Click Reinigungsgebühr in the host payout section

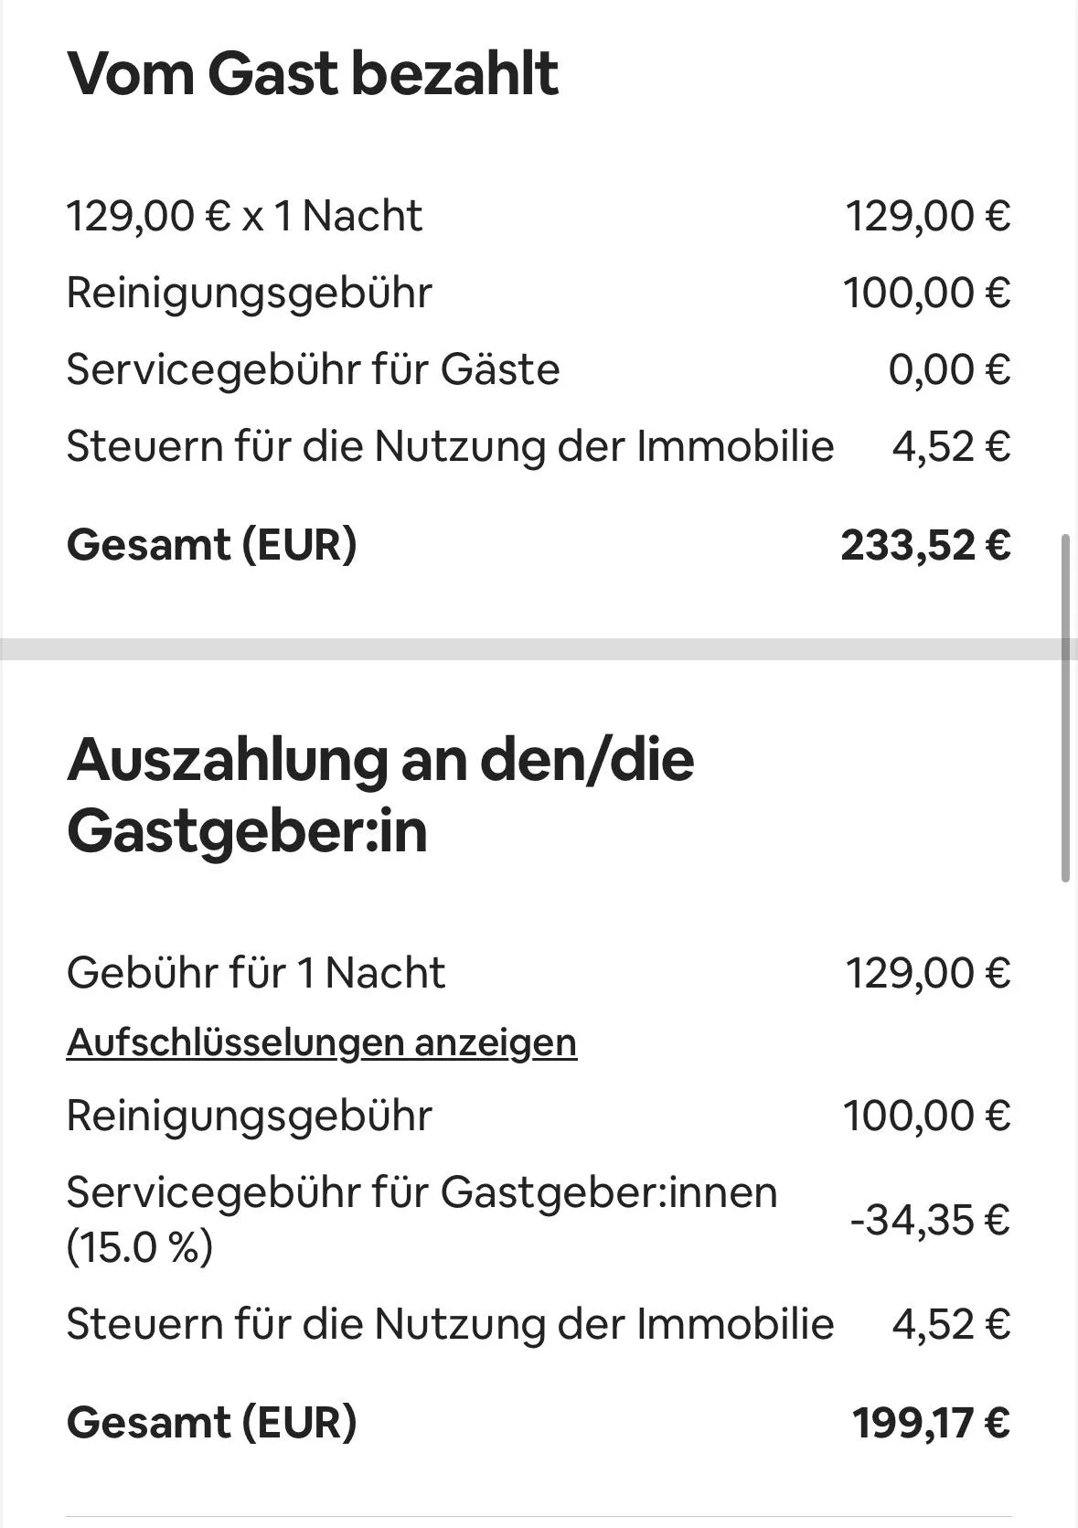tap(249, 1116)
